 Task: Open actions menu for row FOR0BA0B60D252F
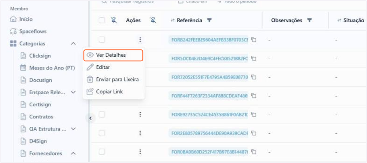click(140, 152)
